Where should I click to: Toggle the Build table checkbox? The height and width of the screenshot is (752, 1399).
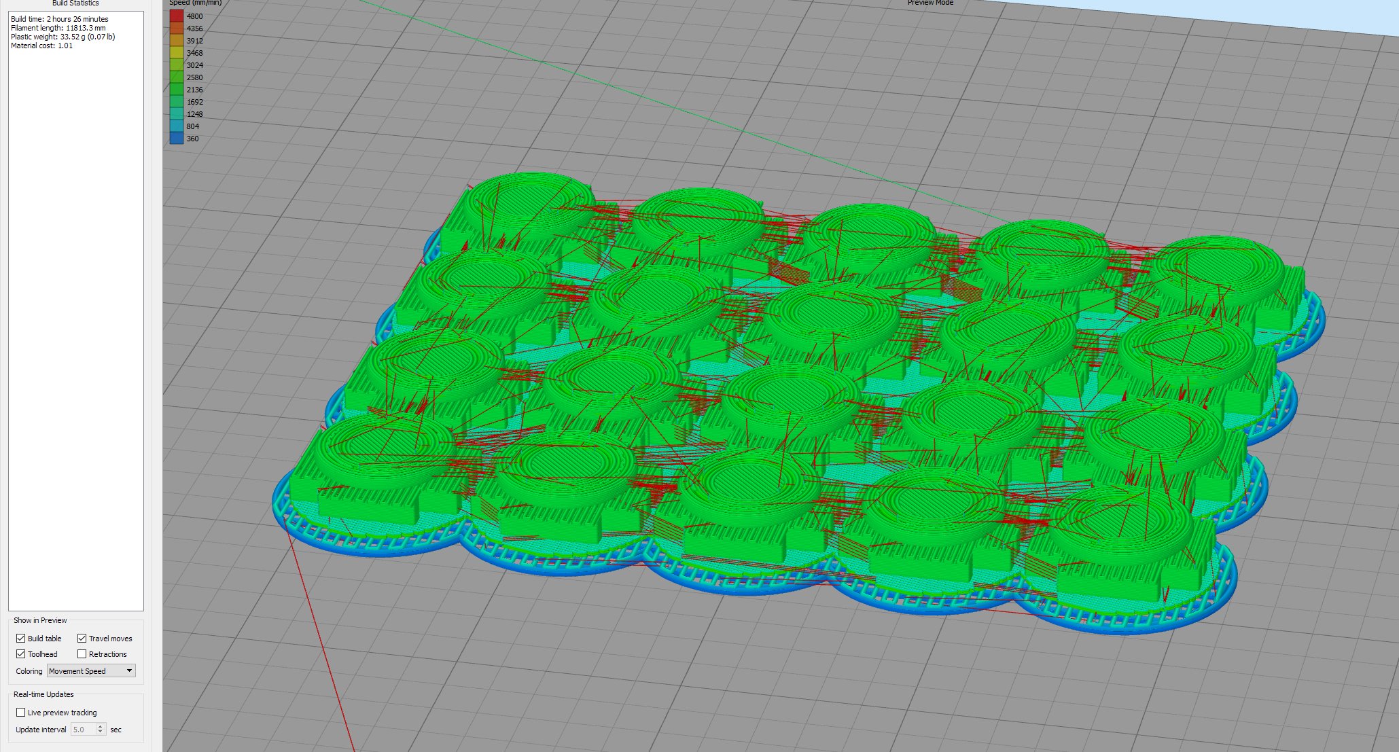[x=21, y=639]
